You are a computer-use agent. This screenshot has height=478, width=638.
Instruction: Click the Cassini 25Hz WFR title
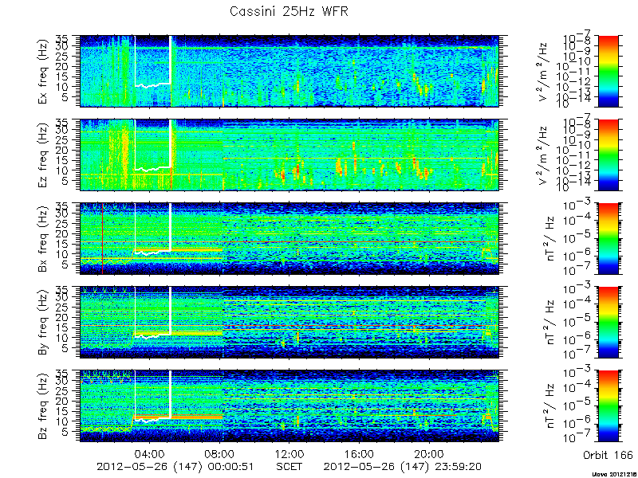pos(289,11)
